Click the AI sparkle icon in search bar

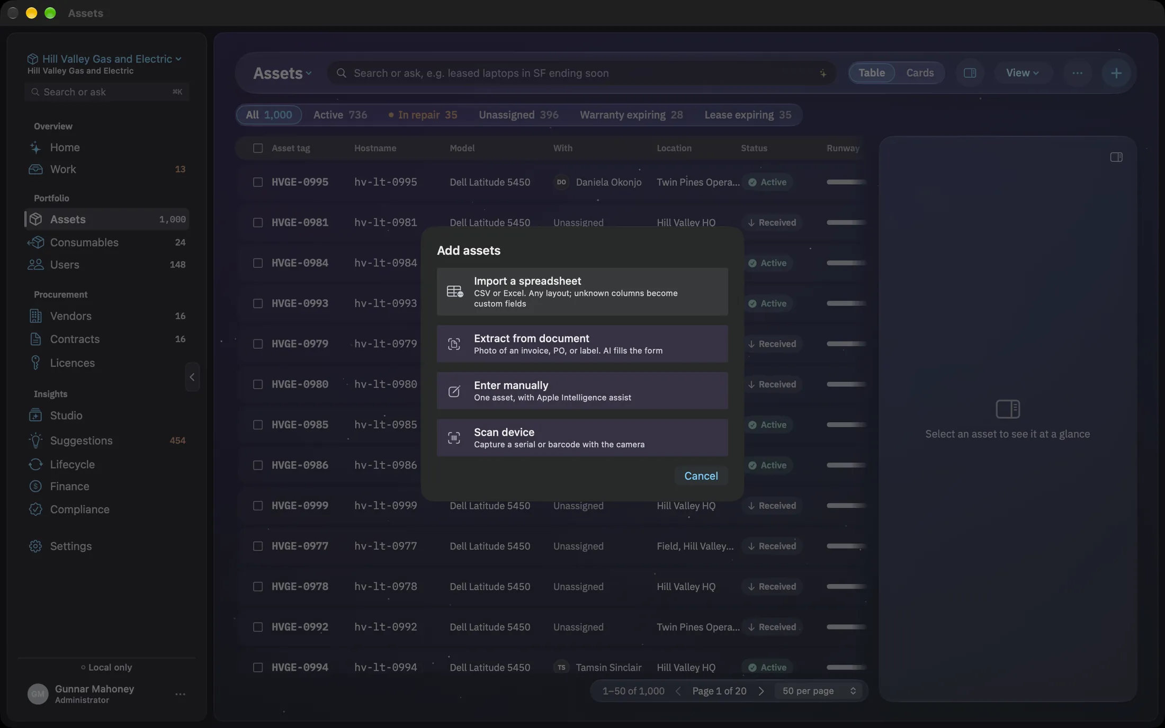(822, 74)
